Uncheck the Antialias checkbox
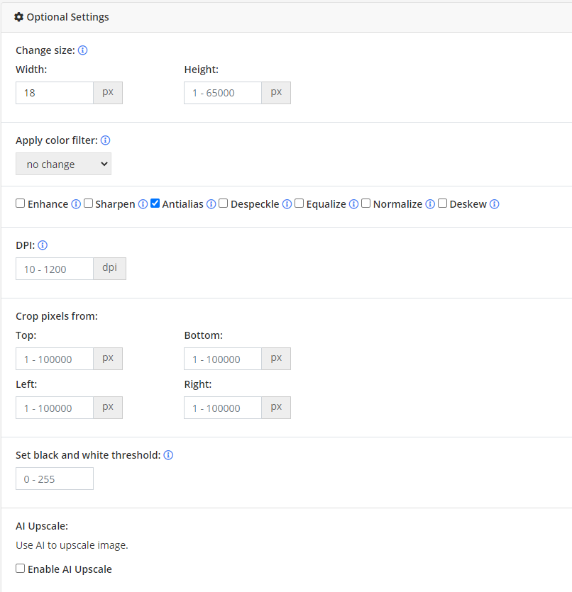The image size is (572, 592). tap(155, 203)
